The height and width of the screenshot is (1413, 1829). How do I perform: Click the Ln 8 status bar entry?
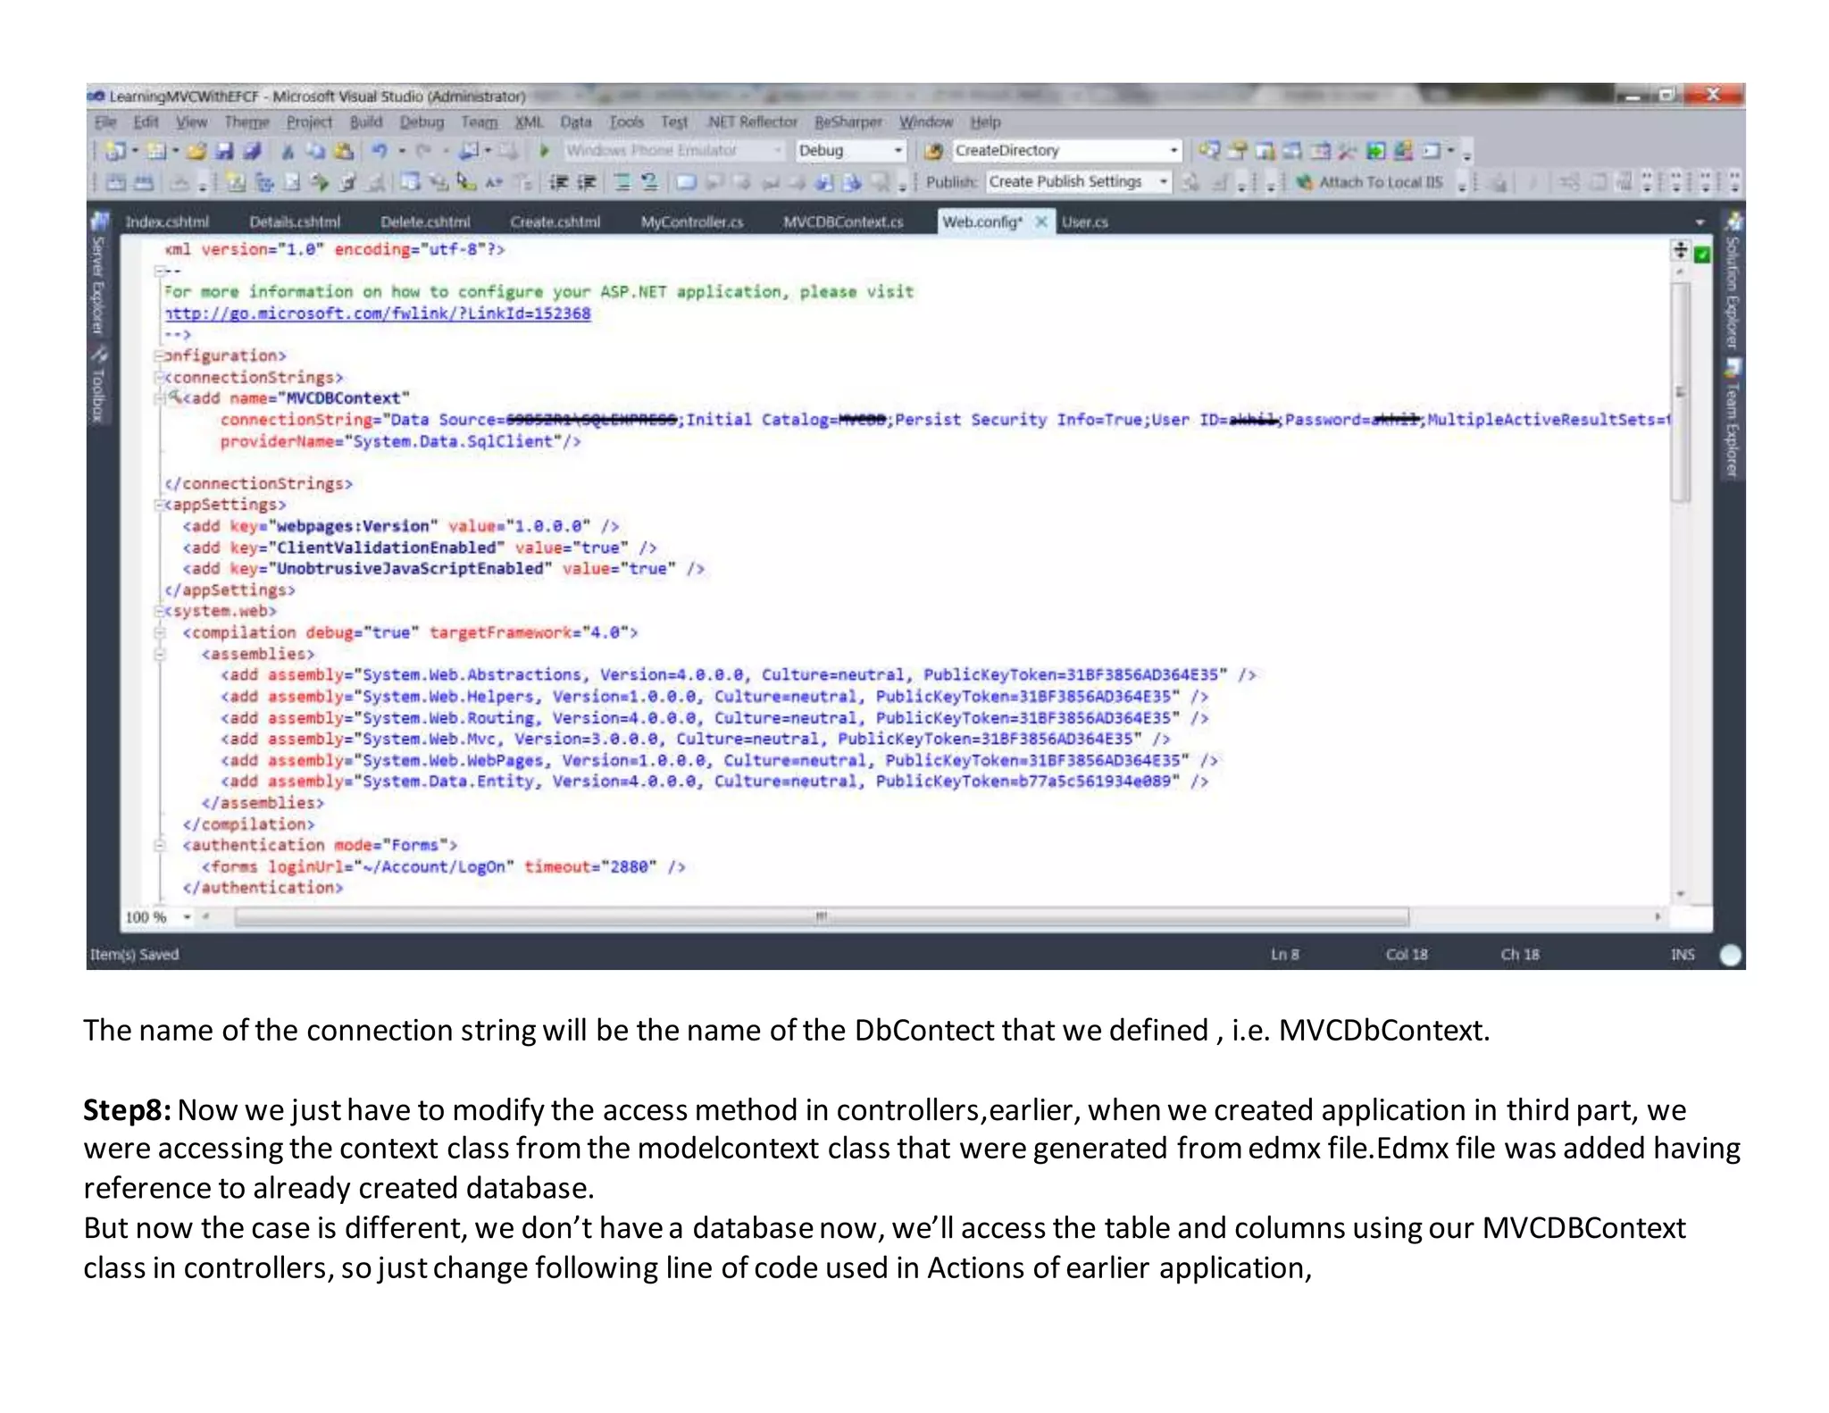coord(1284,955)
